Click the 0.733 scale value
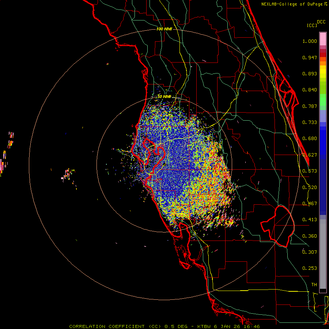This screenshot has width=329, height=329. point(310,122)
